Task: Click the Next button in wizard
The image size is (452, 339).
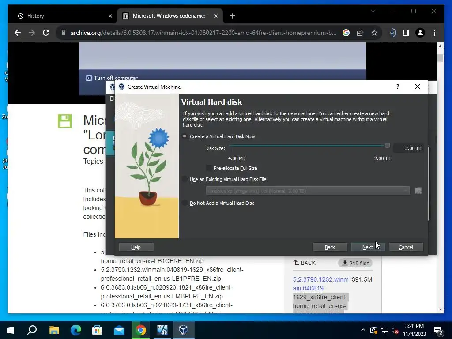Action: 368,247
